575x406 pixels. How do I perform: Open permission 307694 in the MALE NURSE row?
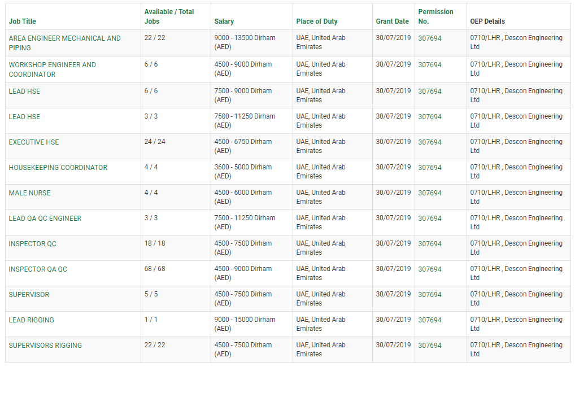pyautogui.click(x=430, y=193)
